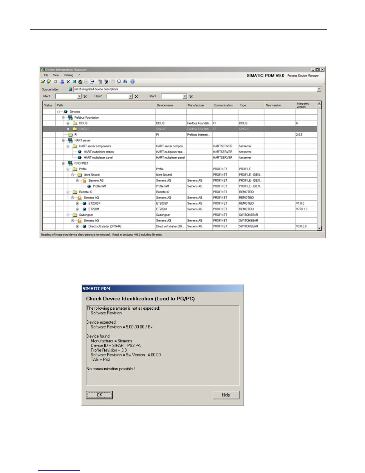Click the binoculars find icon
Screen dimensions: 365x473
pos(125,82)
